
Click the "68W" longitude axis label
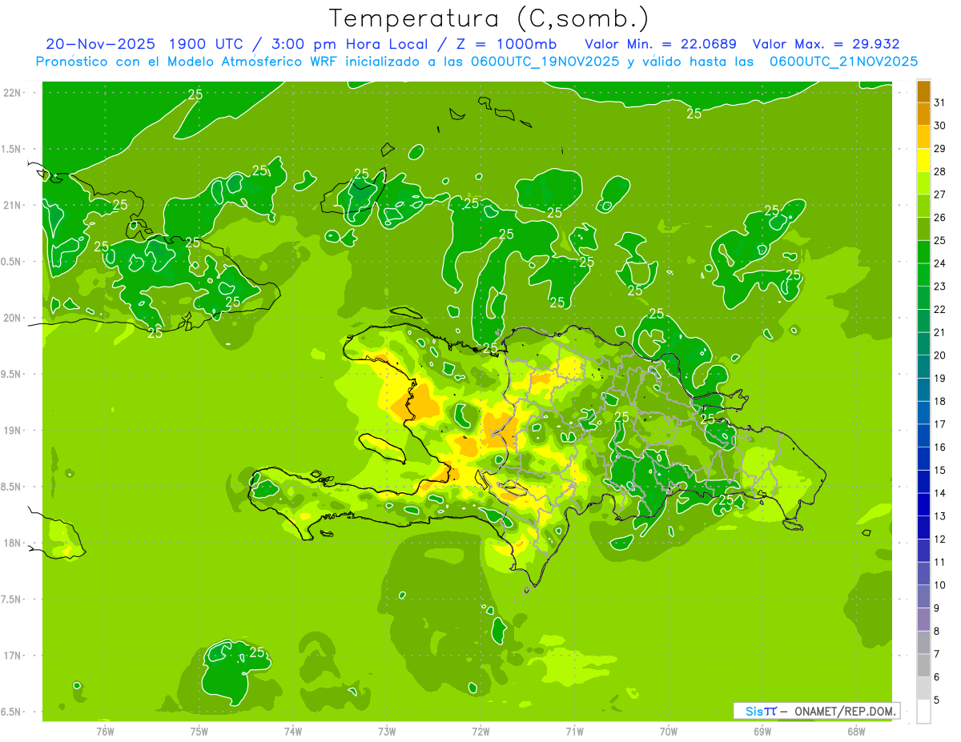856,731
